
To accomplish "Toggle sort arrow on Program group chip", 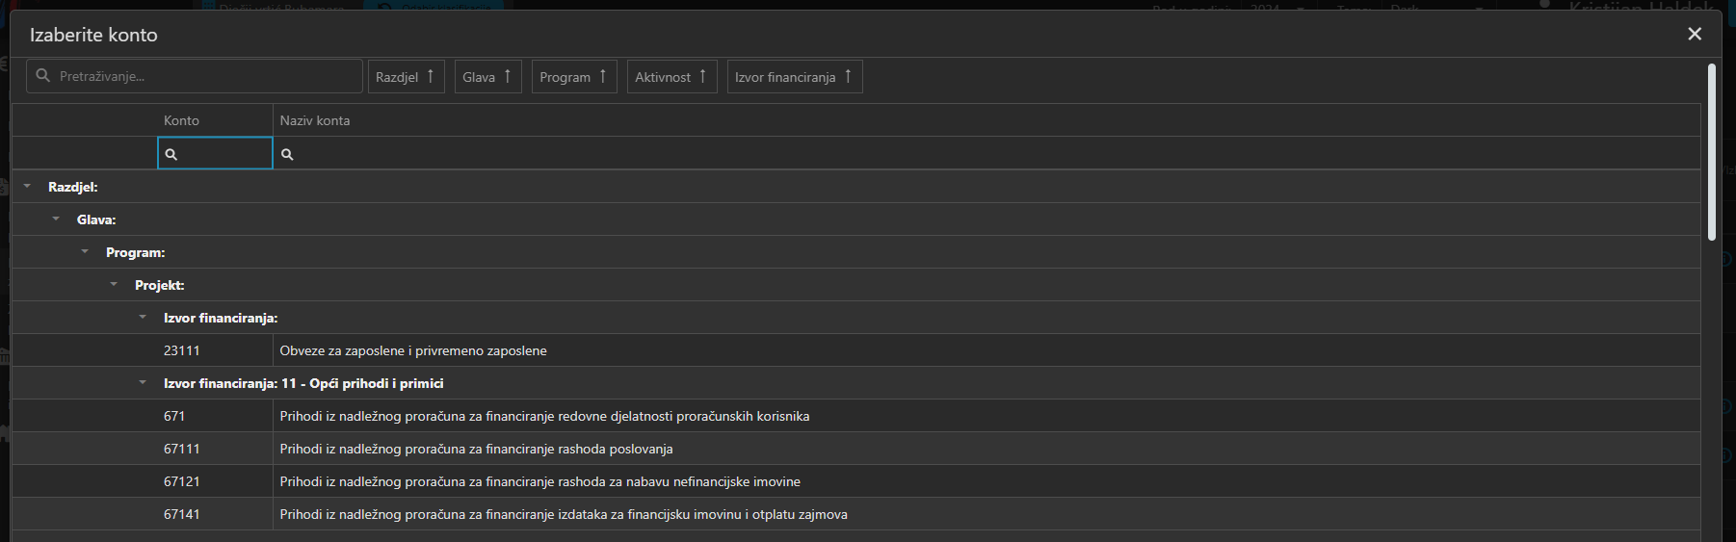I will pos(603,76).
